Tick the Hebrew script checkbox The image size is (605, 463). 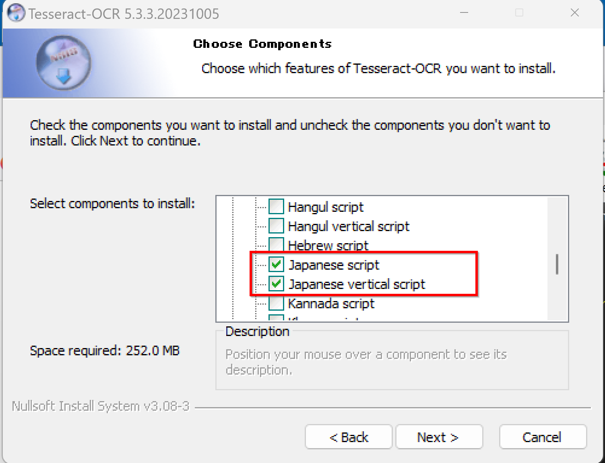(276, 244)
